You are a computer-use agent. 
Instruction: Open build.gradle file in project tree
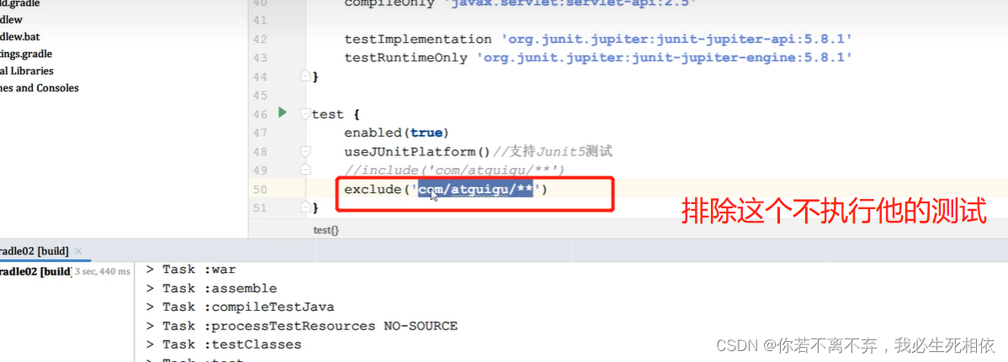pos(20,4)
